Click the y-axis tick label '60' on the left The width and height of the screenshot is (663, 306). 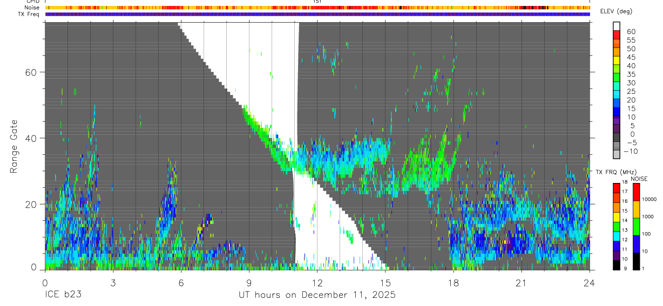31,72
